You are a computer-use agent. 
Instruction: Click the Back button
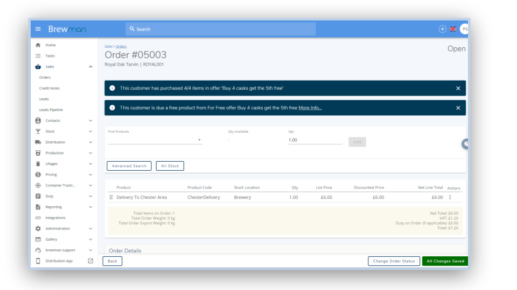click(113, 261)
